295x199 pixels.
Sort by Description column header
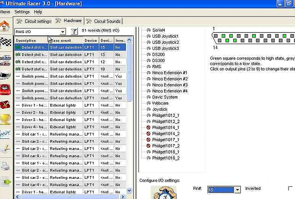tap(31, 40)
